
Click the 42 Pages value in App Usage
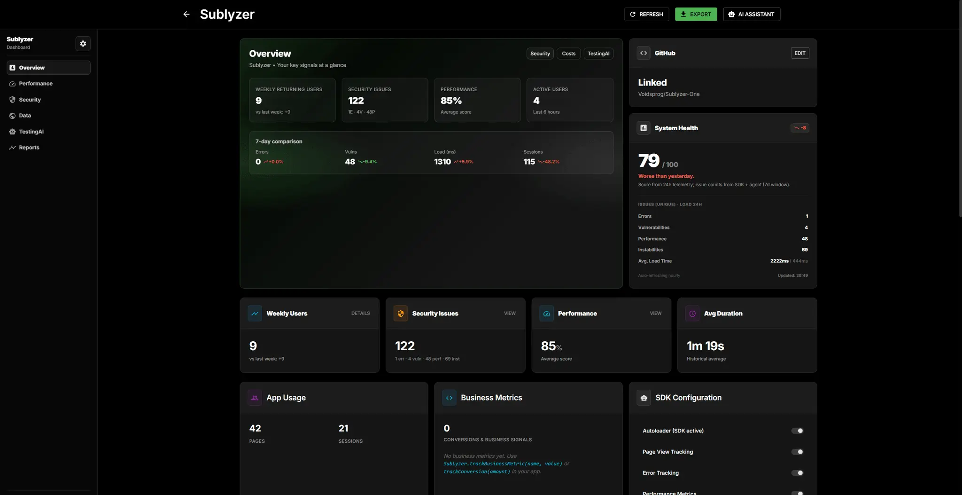coord(255,428)
